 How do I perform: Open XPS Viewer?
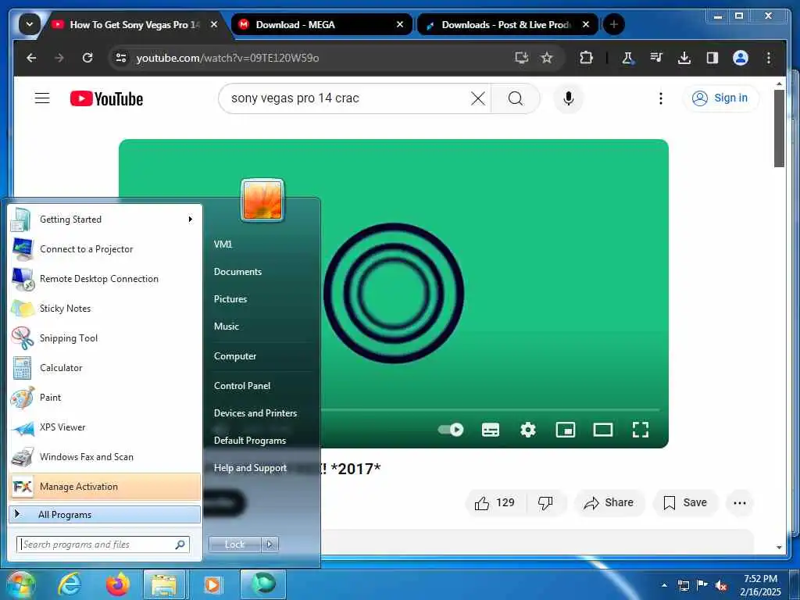click(x=105, y=427)
